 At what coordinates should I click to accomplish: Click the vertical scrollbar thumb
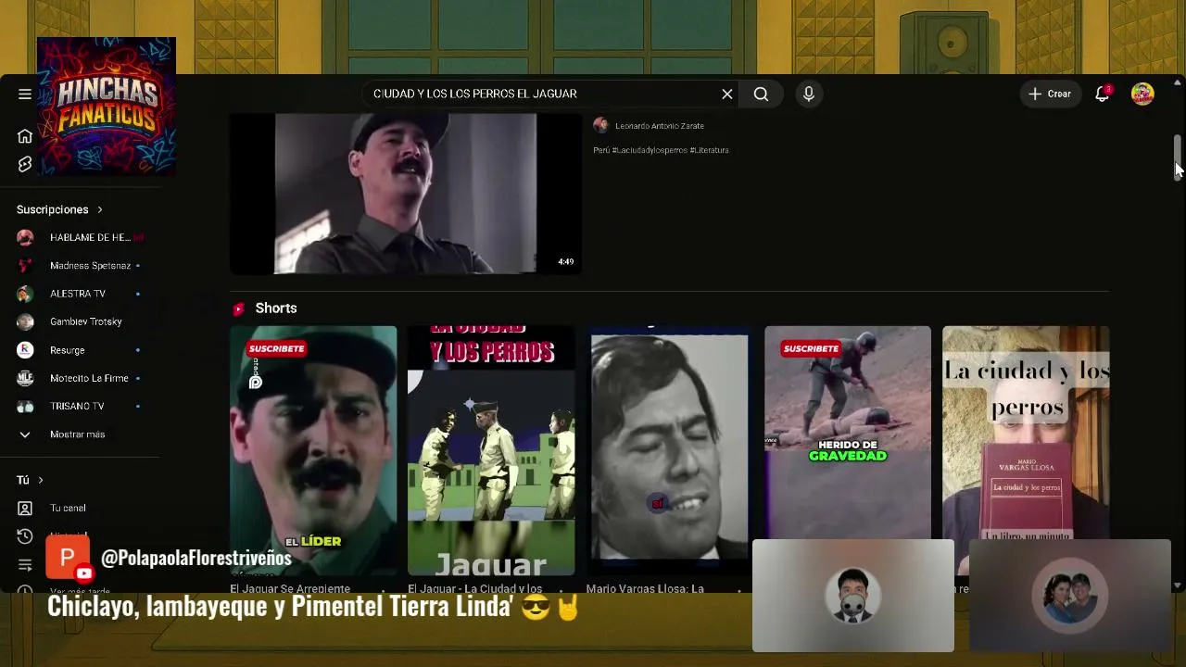pos(1178,157)
